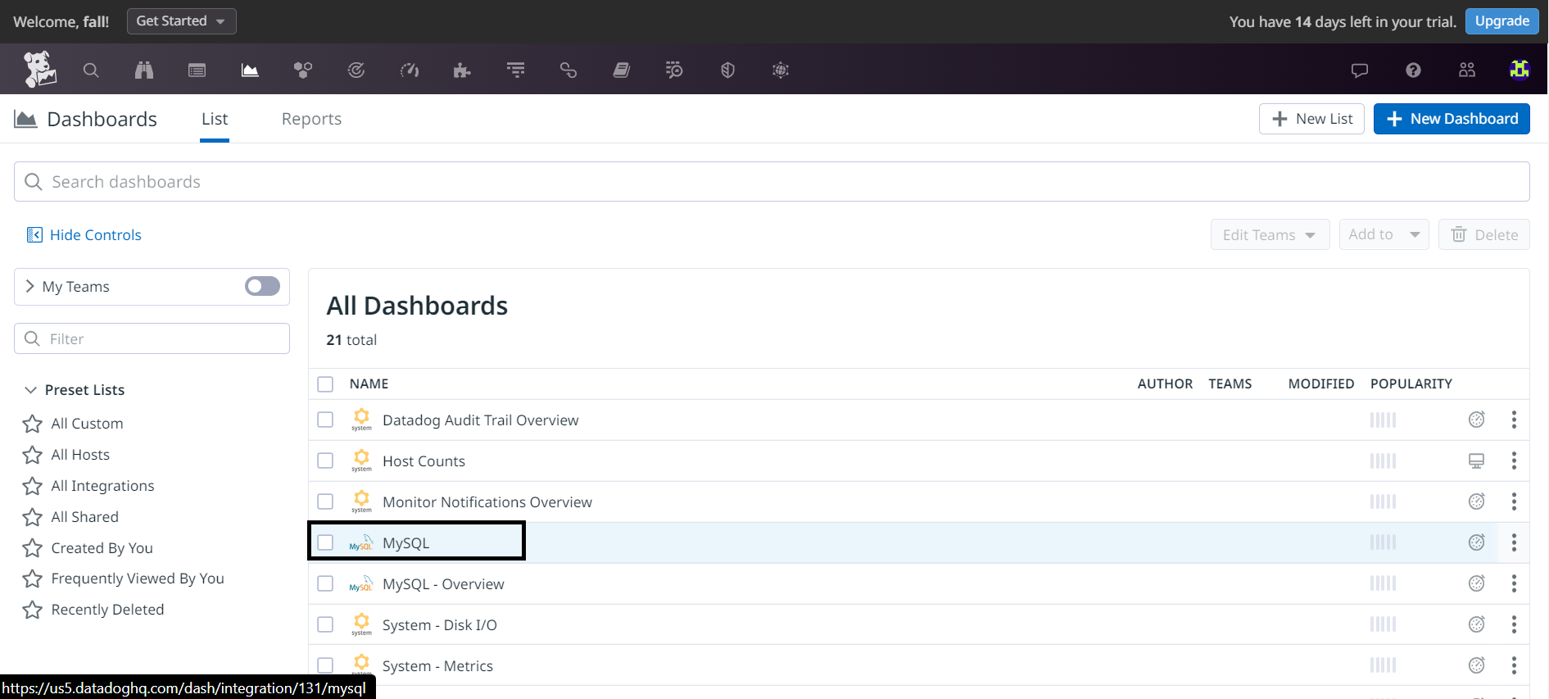This screenshot has height=699, width=1549.
Task: Open the UX monitoring globe icon
Action: pos(781,70)
